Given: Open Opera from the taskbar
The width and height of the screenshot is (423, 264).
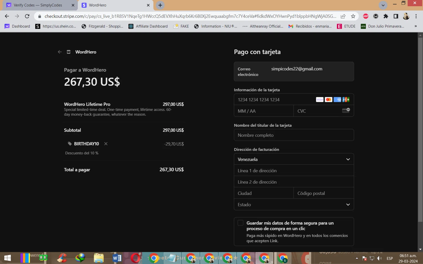Looking at the screenshot, I should 135,258.
